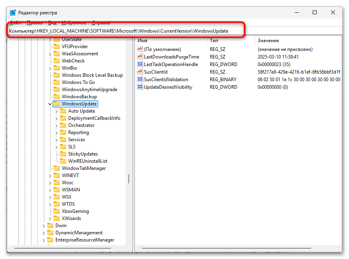
Task: Click the folder icon of WSMAN
Action: tap(57, 190)
